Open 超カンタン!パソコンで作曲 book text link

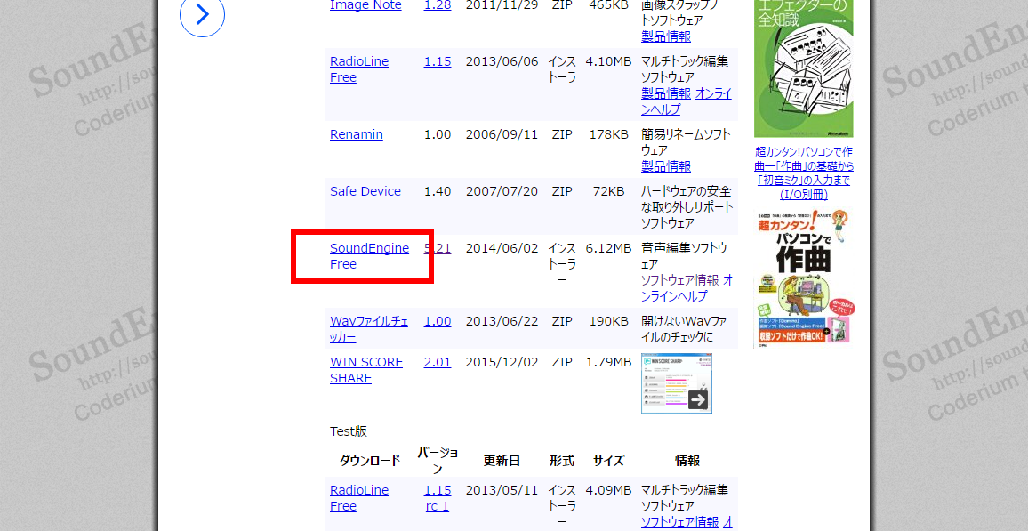pyautogui.click(x=805, y=173)
